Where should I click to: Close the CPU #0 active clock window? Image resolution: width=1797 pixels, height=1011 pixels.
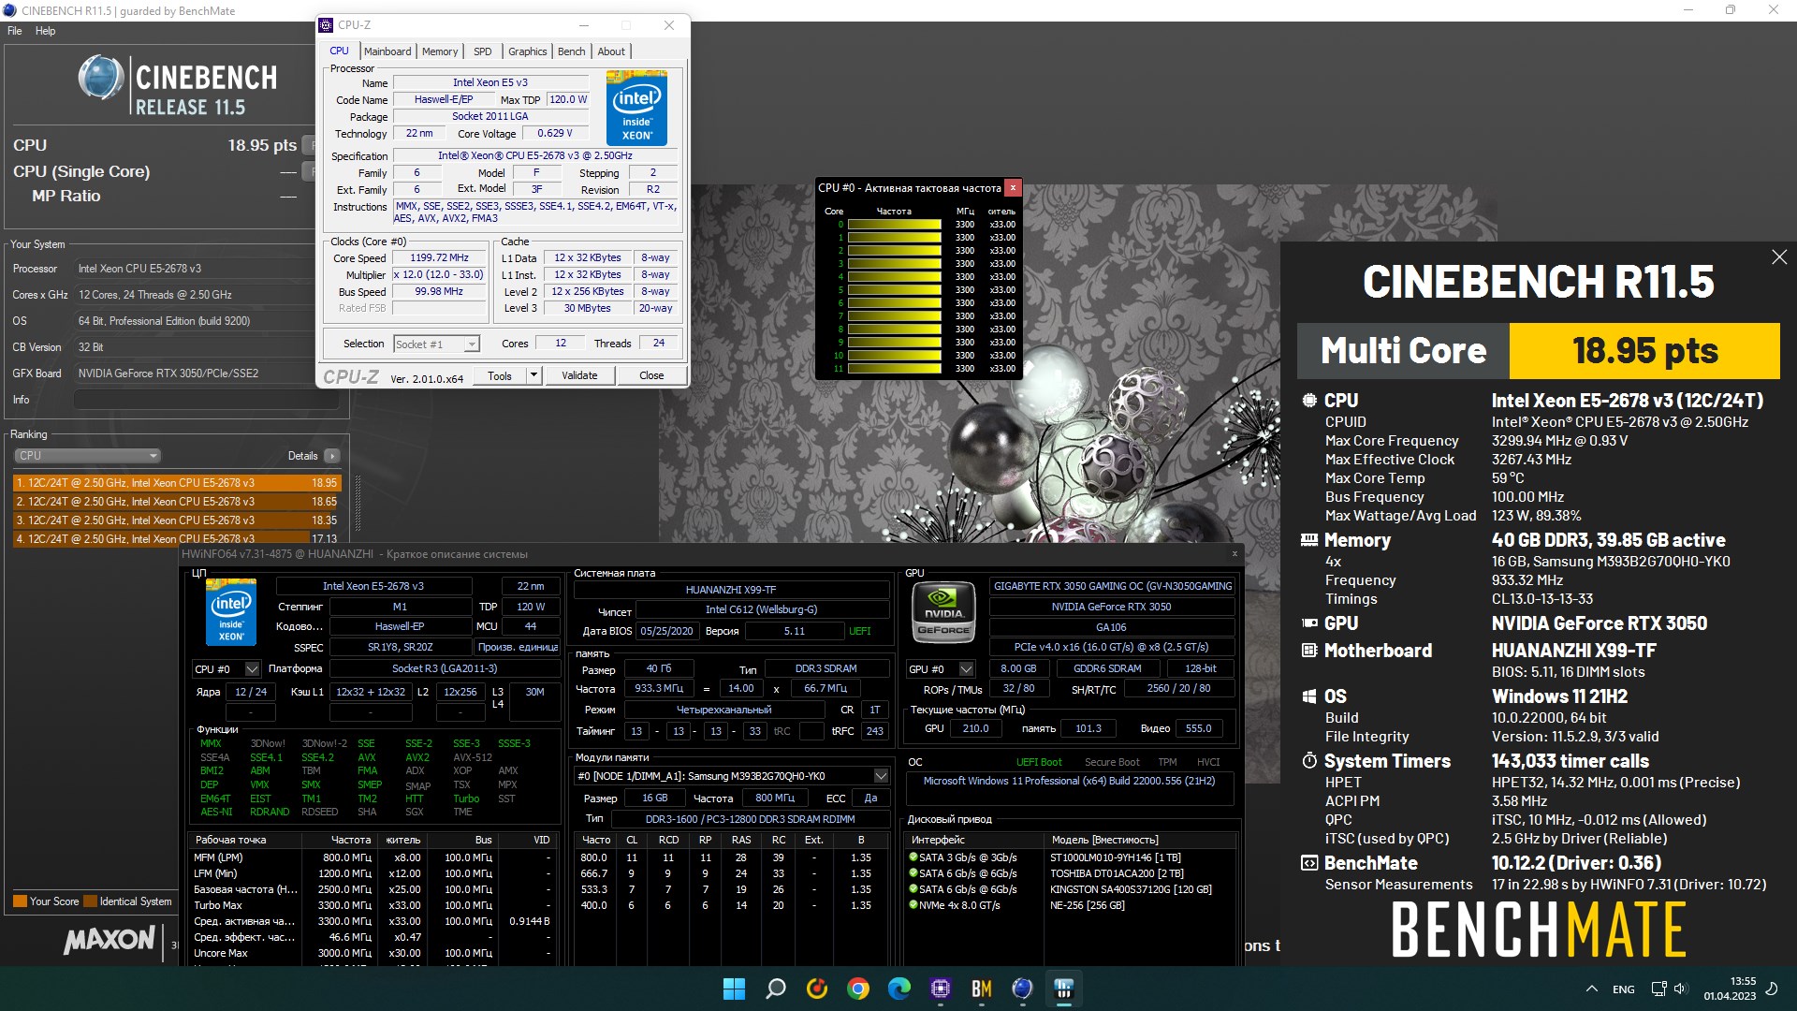(1012, 187)
